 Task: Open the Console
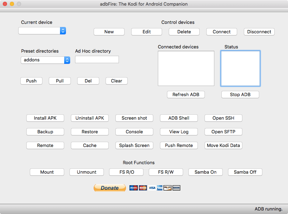point(134,132)
